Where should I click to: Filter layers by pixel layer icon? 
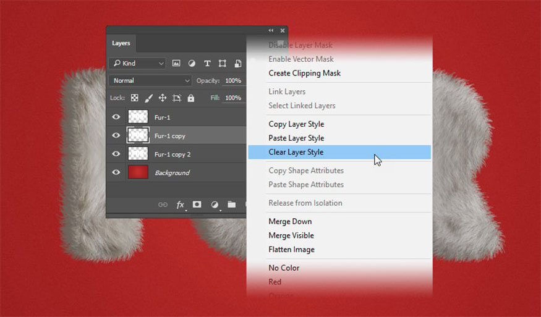(x=176, y=63)
